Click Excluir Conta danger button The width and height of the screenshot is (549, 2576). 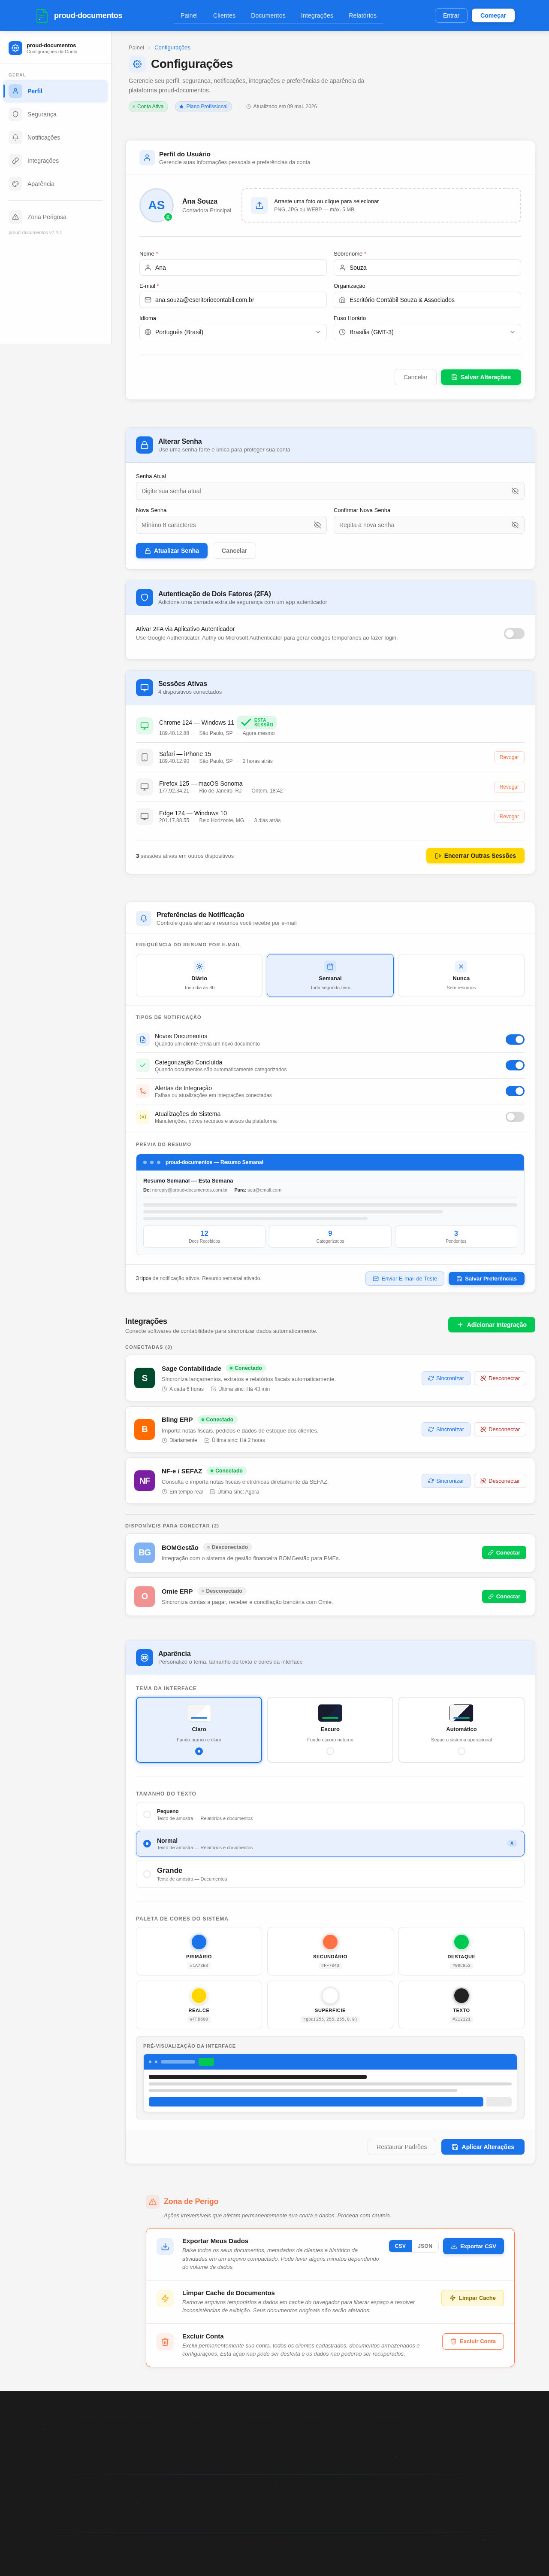coord(473,2341)
